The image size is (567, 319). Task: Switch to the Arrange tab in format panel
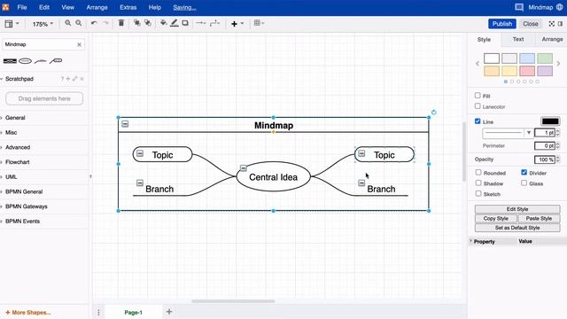click(552, 39)
